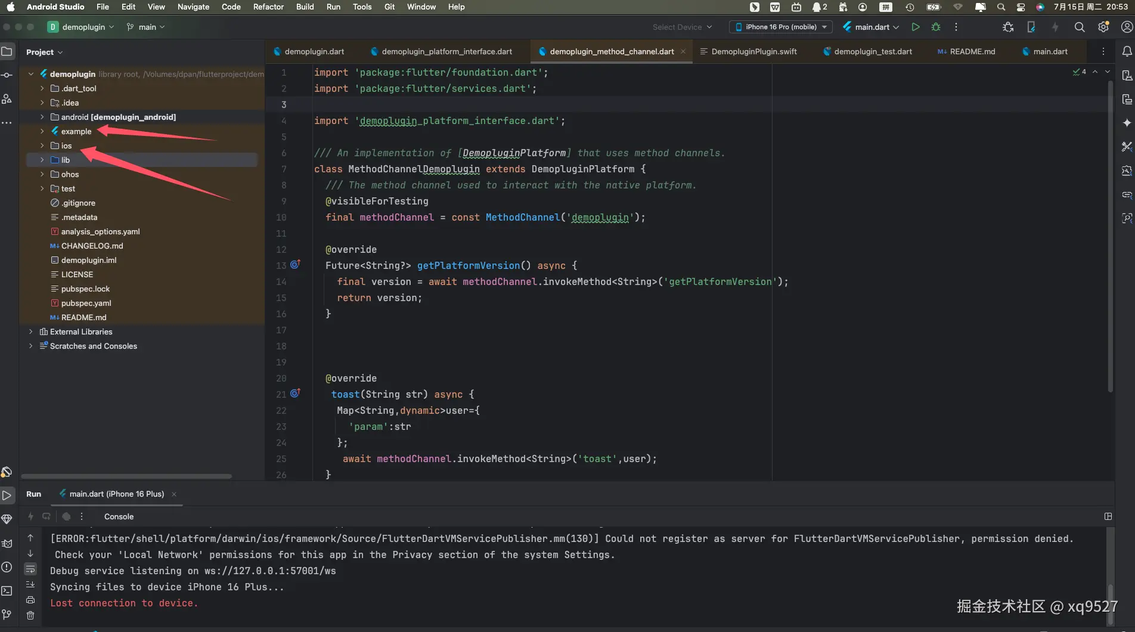Print console output using printer icon
Image resolution: width=1135 pixels, height=632 pixels.
pyautogui.click(x=30, y=600)
